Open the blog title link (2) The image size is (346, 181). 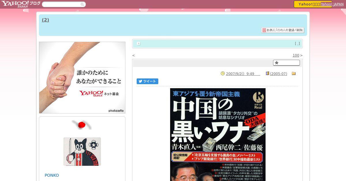(45, 20)
